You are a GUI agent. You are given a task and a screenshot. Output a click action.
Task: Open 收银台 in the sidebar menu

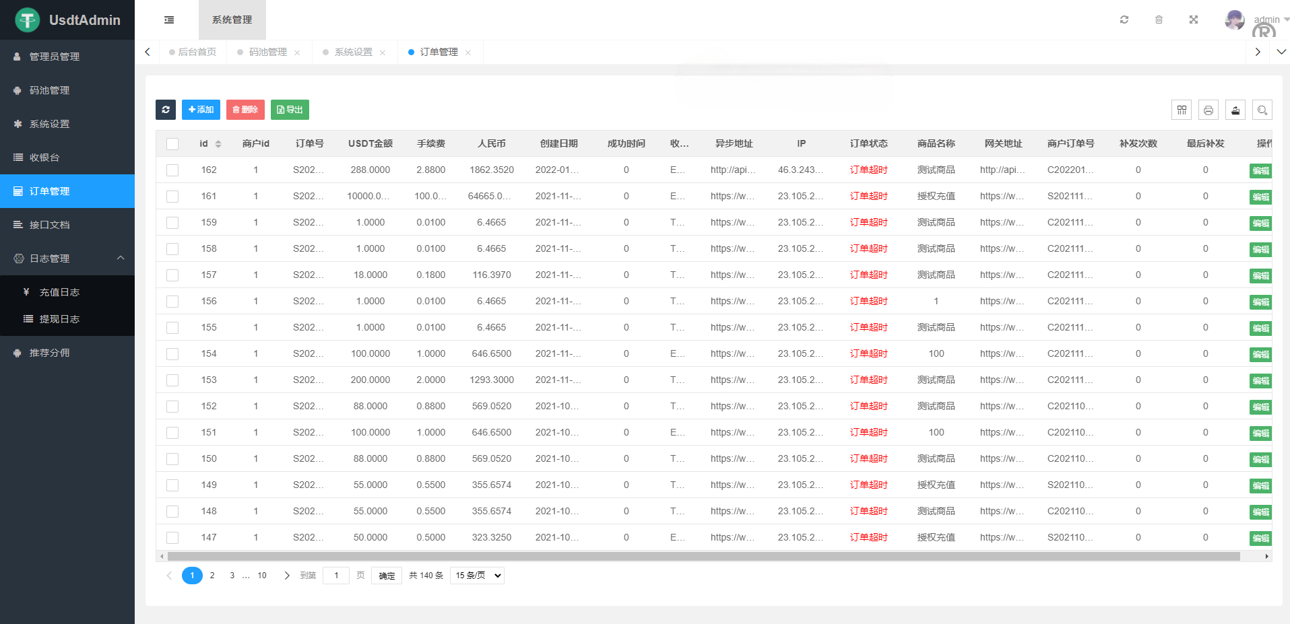coord(44,158)
